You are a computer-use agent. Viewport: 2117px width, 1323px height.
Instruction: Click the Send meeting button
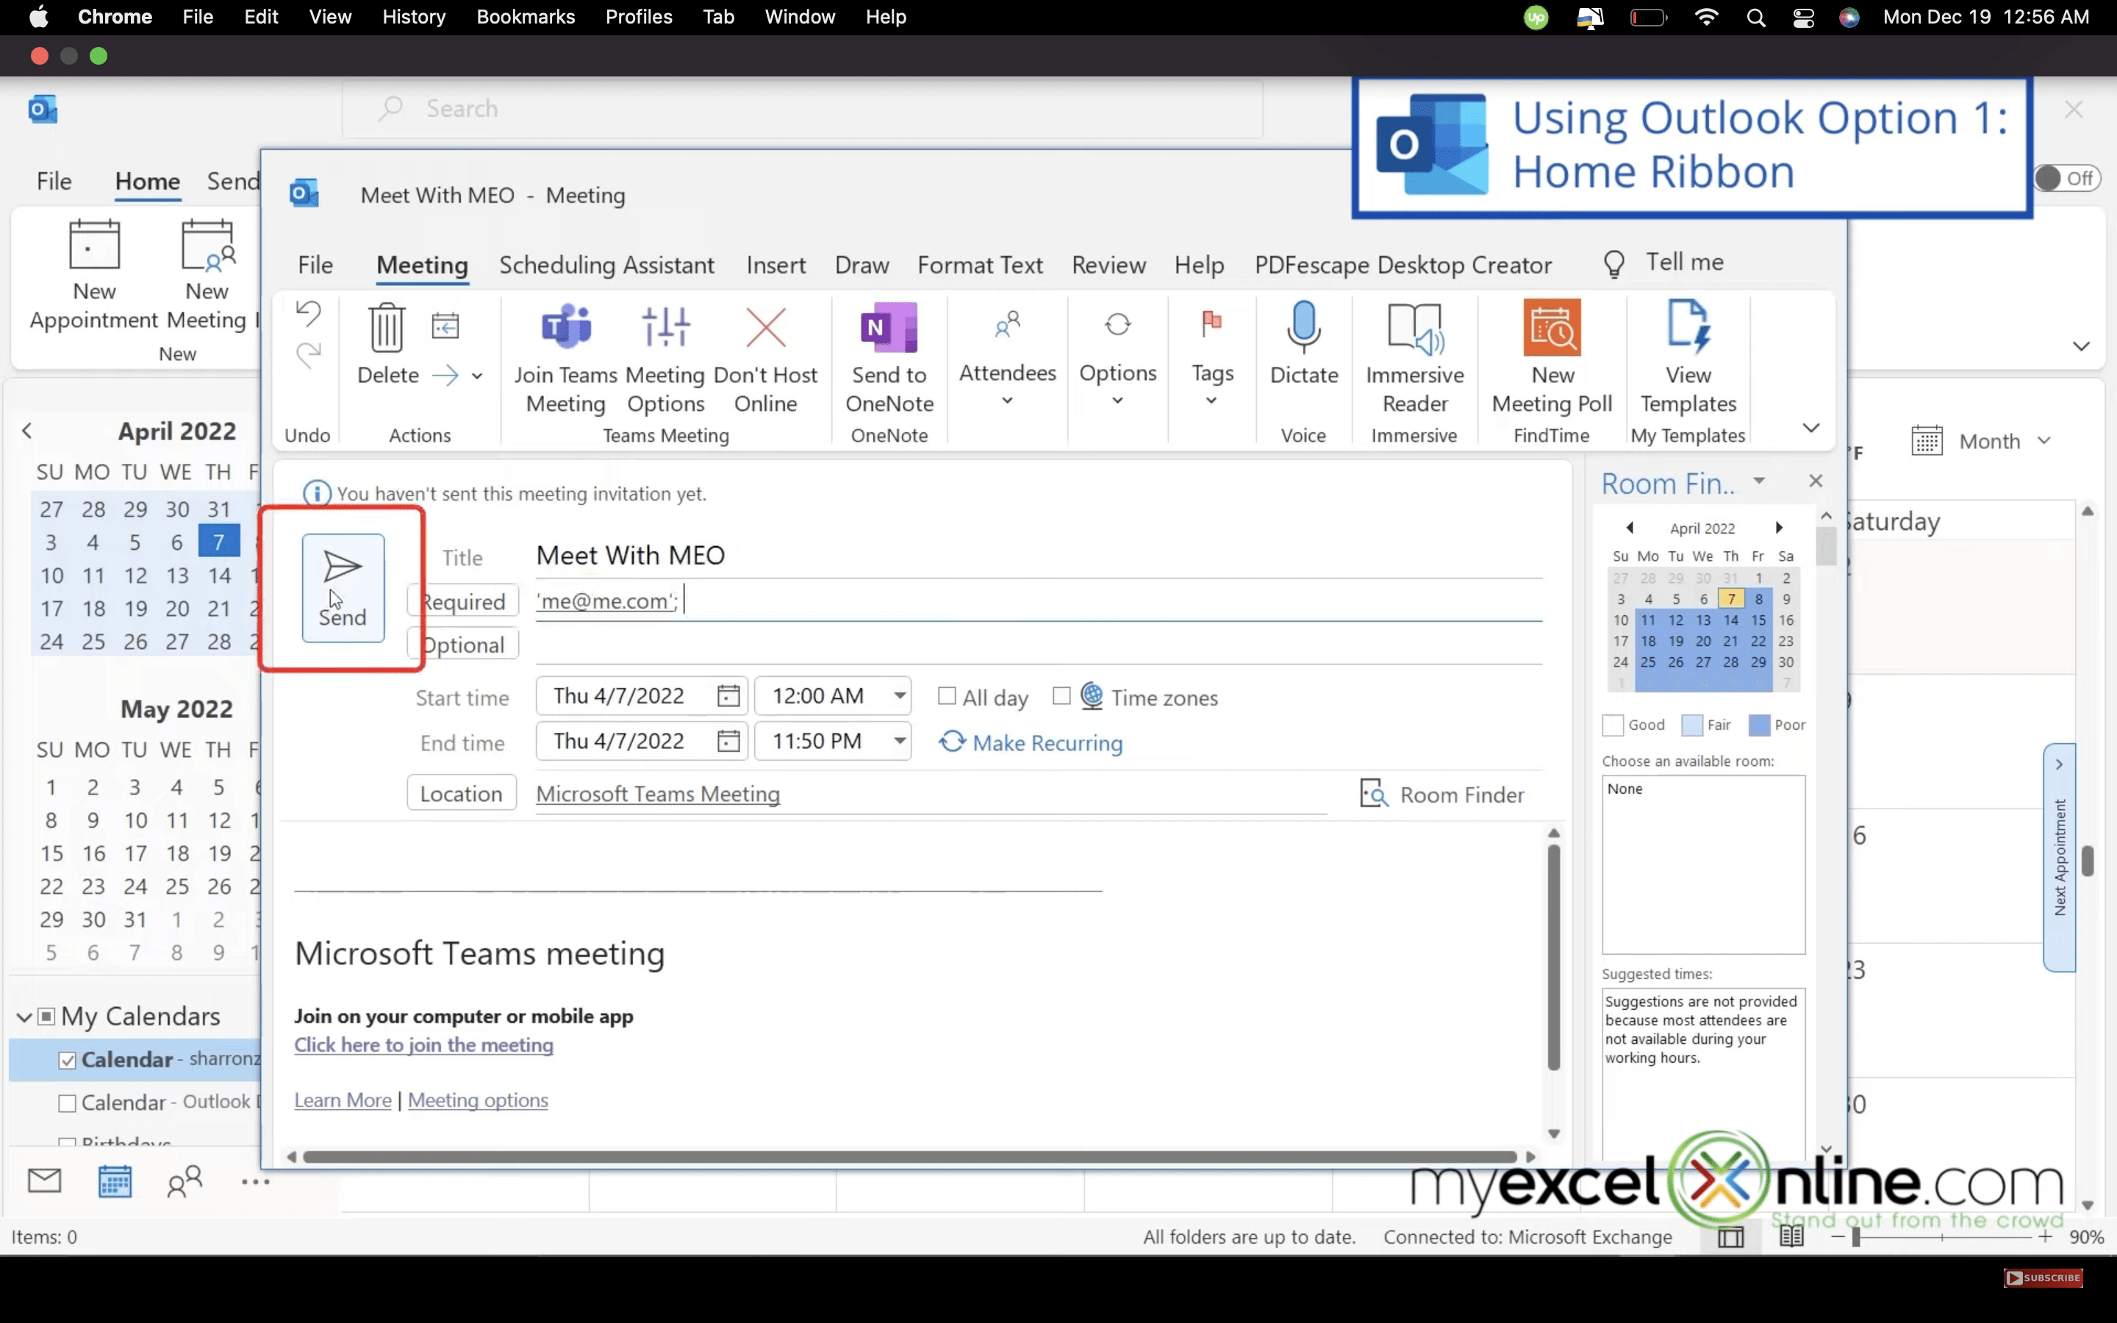tap(343, 587)
